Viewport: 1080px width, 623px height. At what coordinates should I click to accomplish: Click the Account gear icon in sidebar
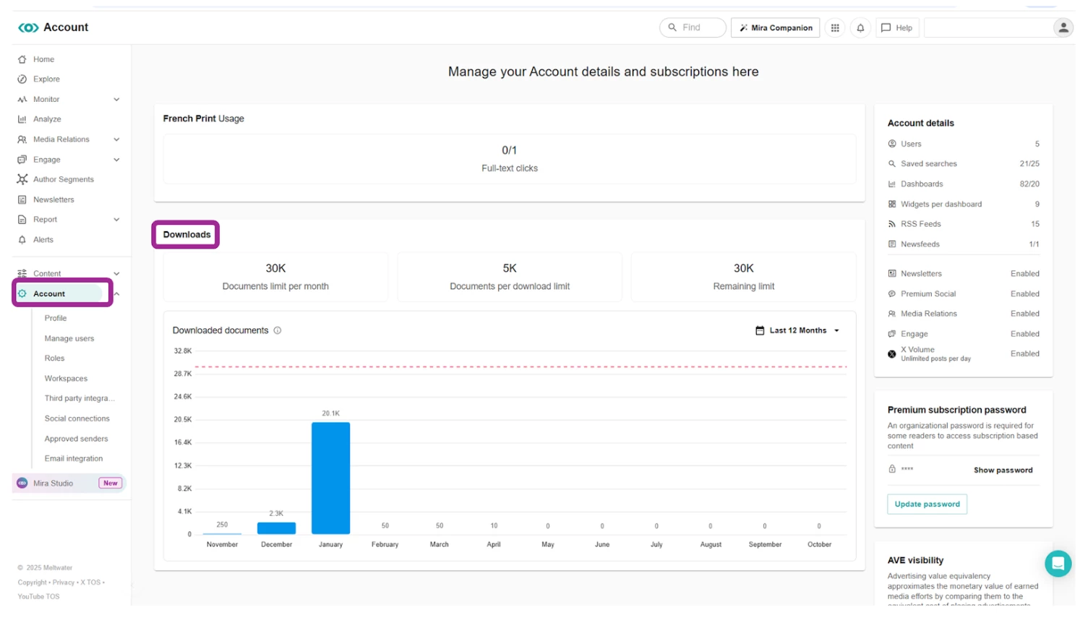(22, 293)
